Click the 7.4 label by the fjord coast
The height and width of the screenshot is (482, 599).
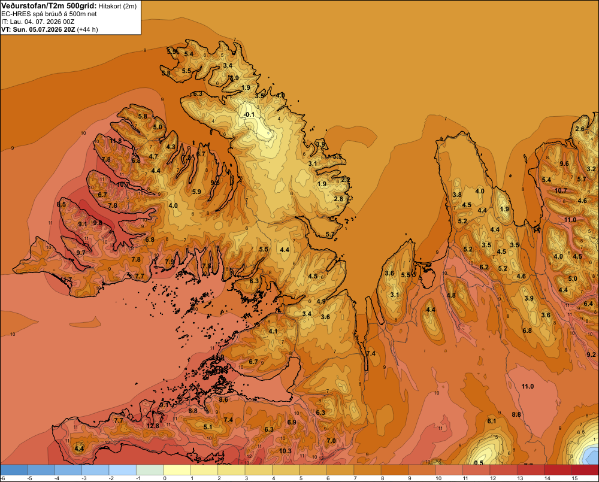[371, 354]
